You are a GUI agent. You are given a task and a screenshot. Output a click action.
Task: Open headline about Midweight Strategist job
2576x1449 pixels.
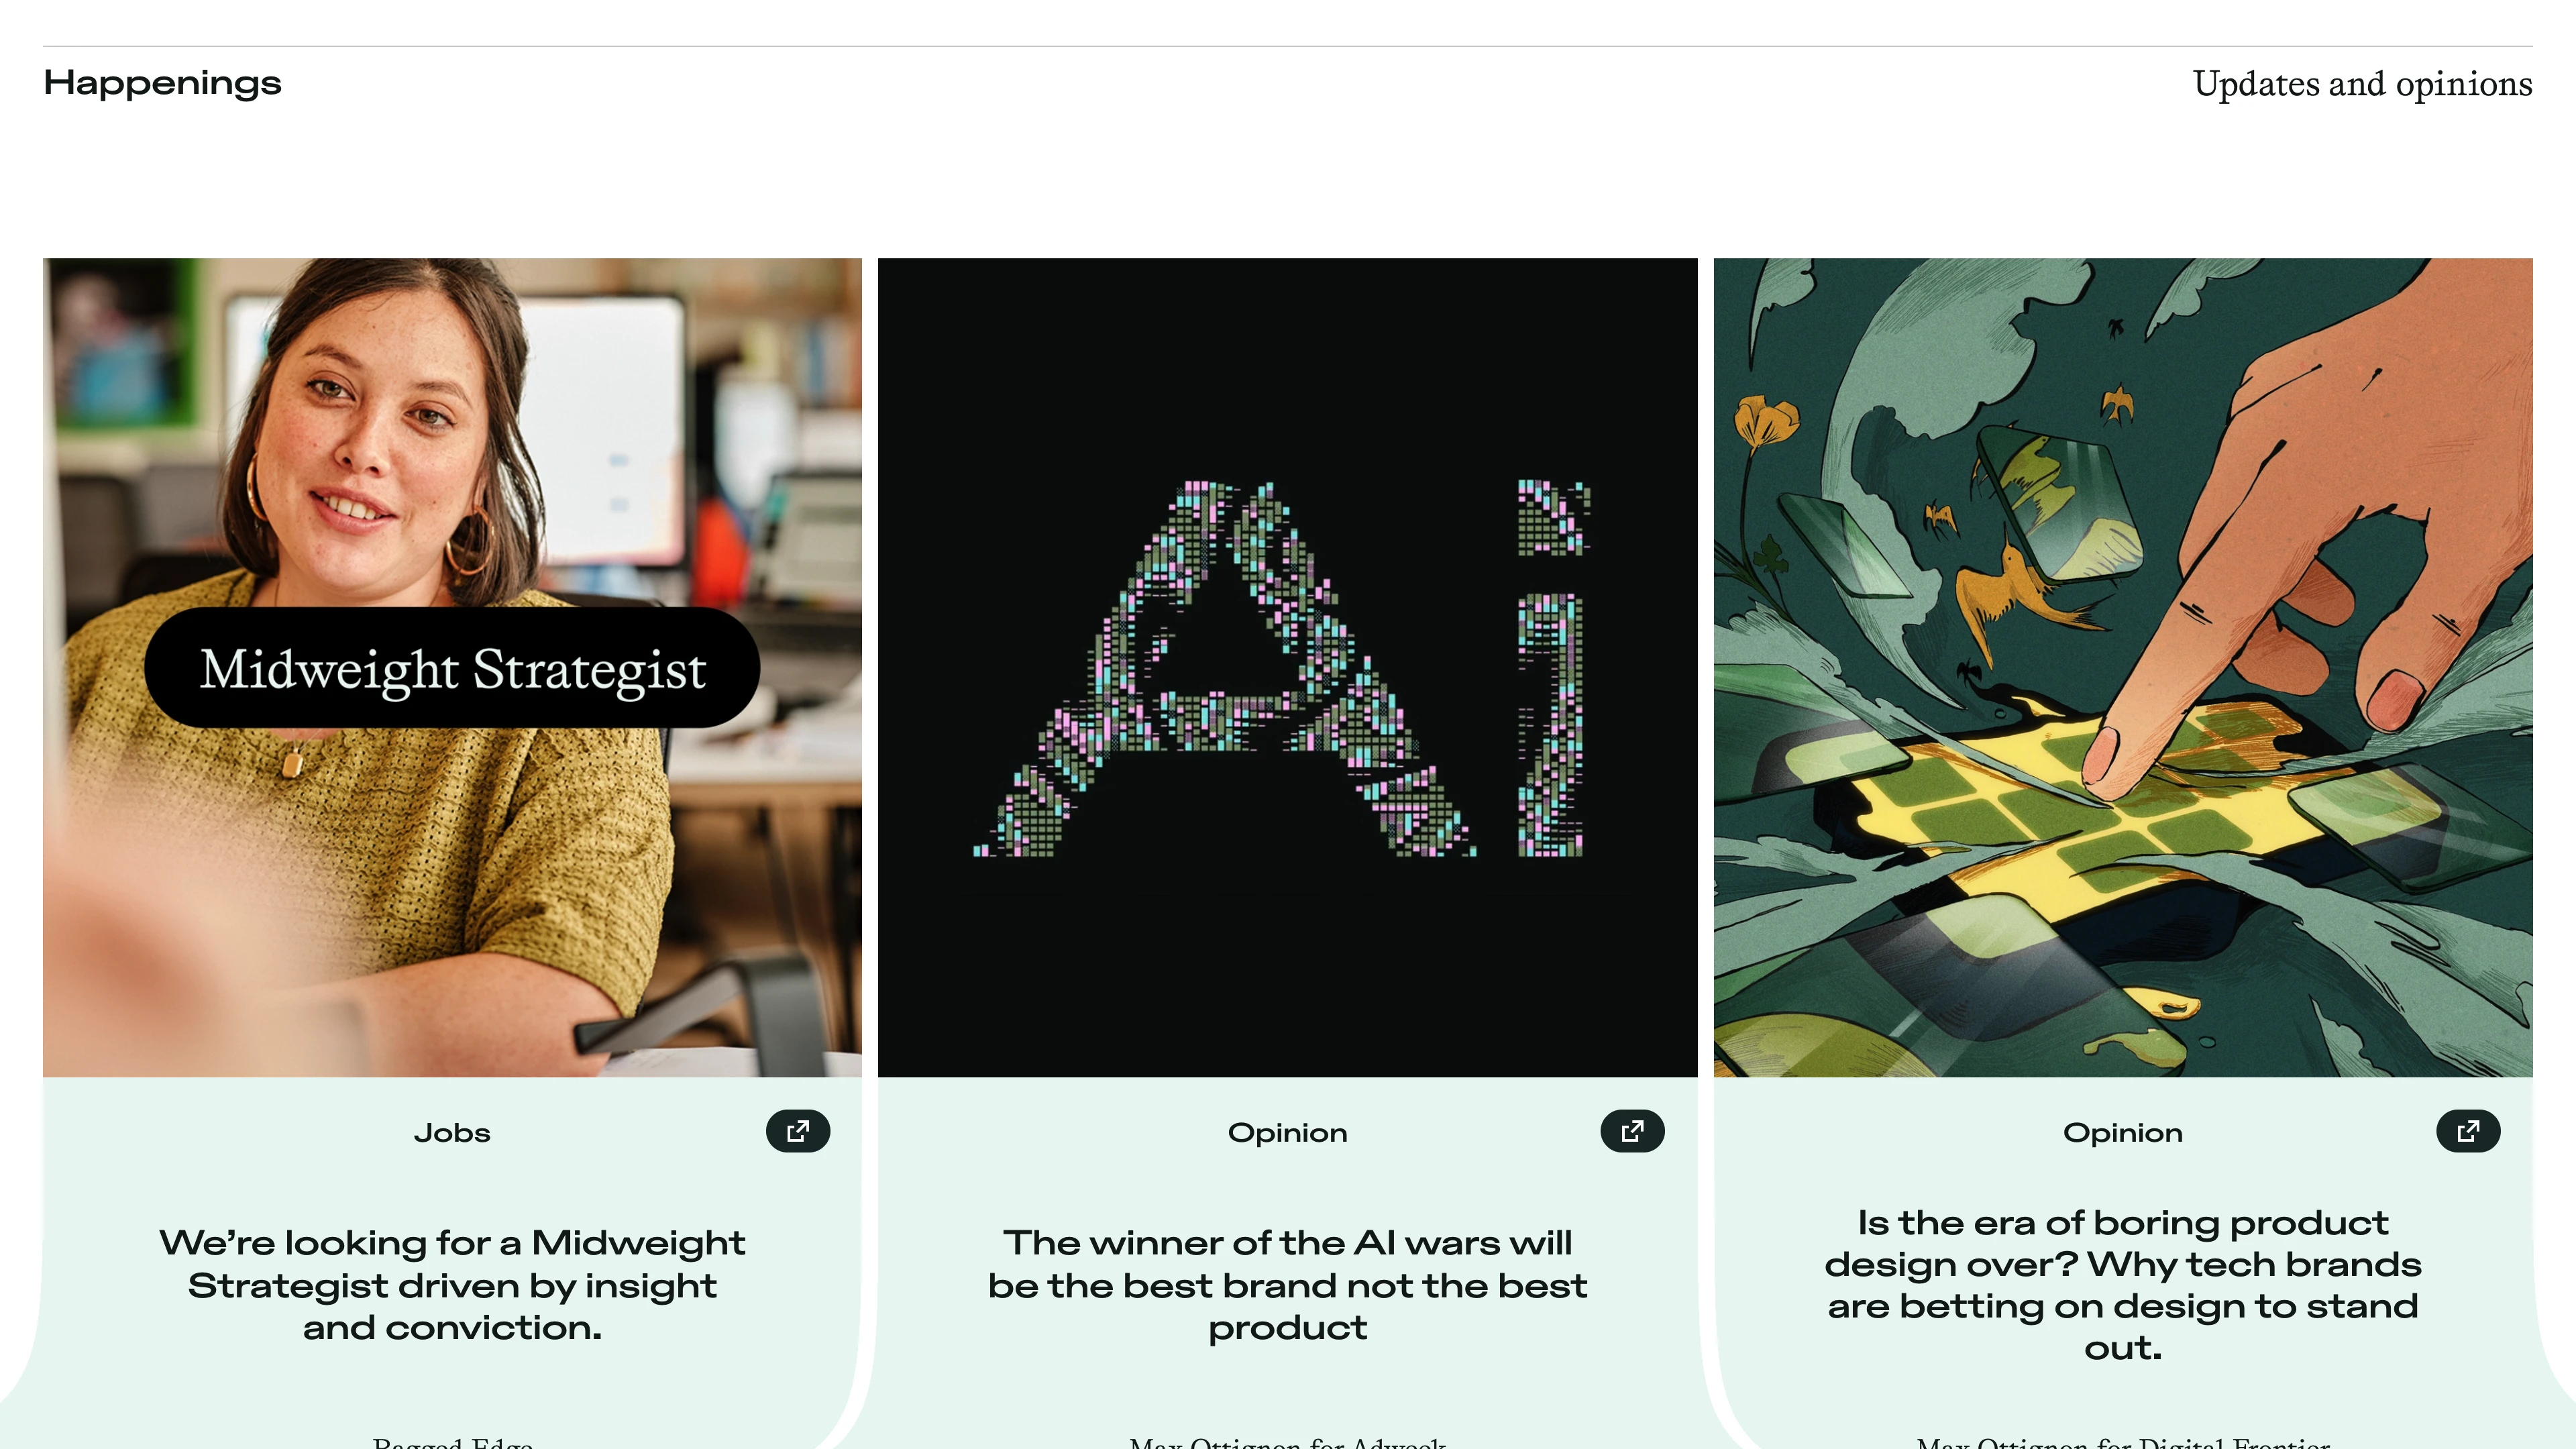point(452,1285)
